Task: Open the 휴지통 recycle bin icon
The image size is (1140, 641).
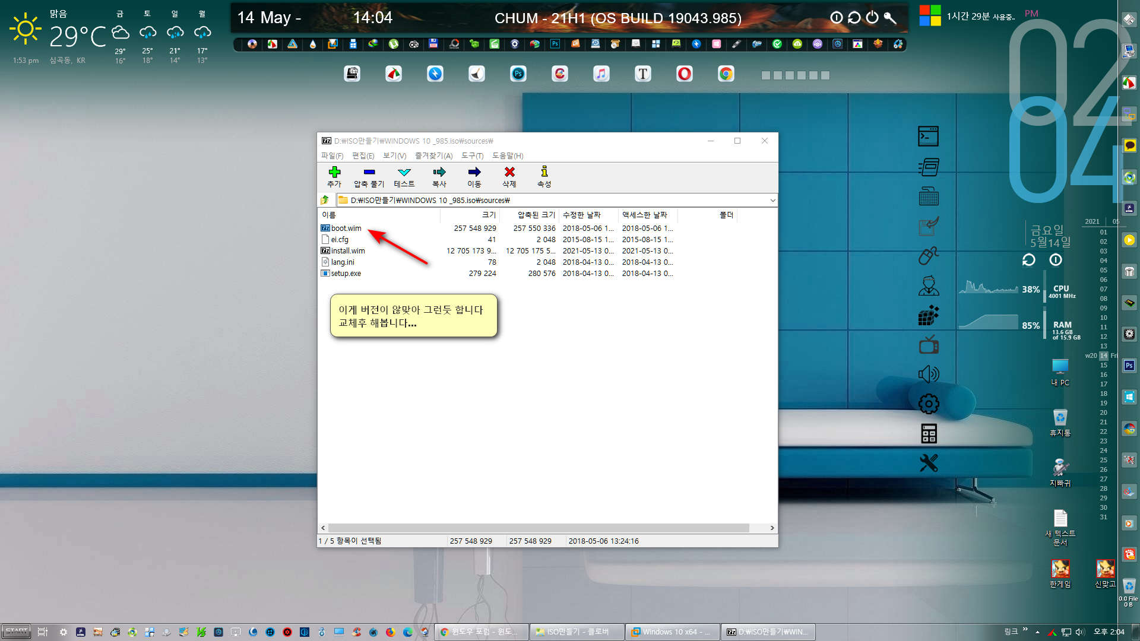Action: (1060, 423)
